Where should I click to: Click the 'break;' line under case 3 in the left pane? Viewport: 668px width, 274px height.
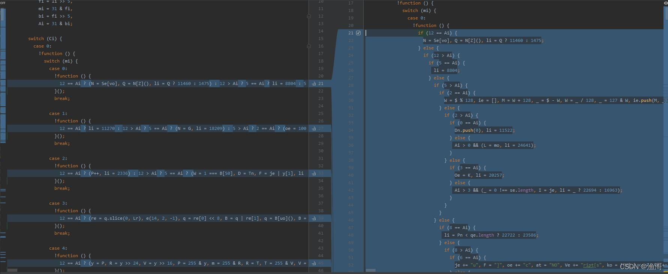62,233
